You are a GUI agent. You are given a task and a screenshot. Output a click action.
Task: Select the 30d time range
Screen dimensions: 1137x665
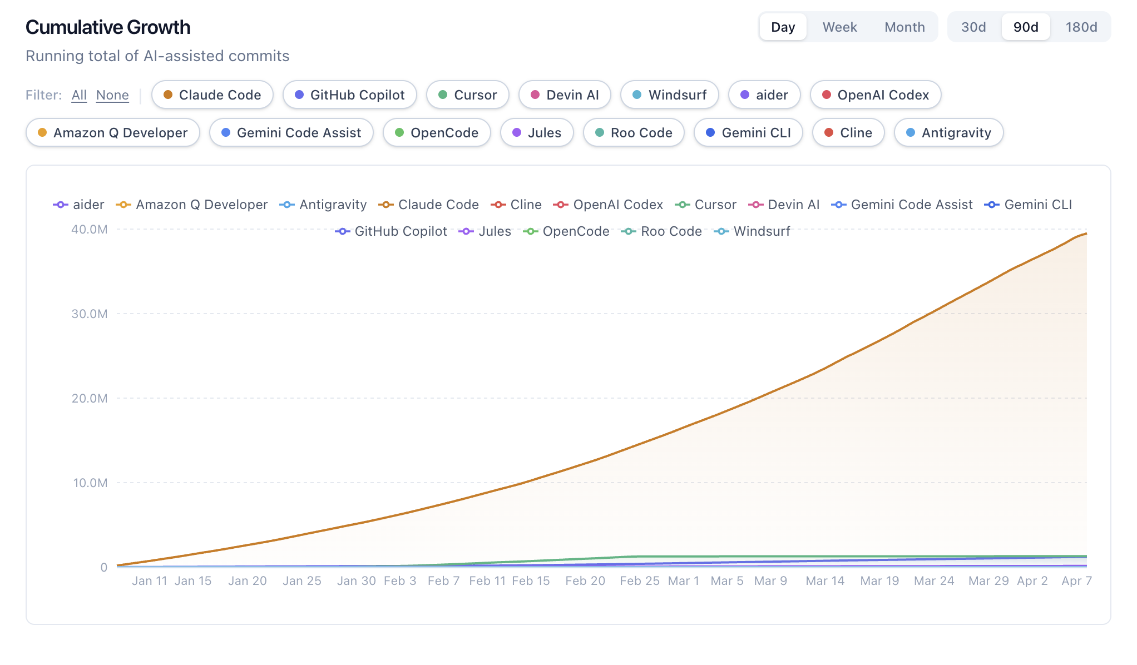(x=973, y=27)
